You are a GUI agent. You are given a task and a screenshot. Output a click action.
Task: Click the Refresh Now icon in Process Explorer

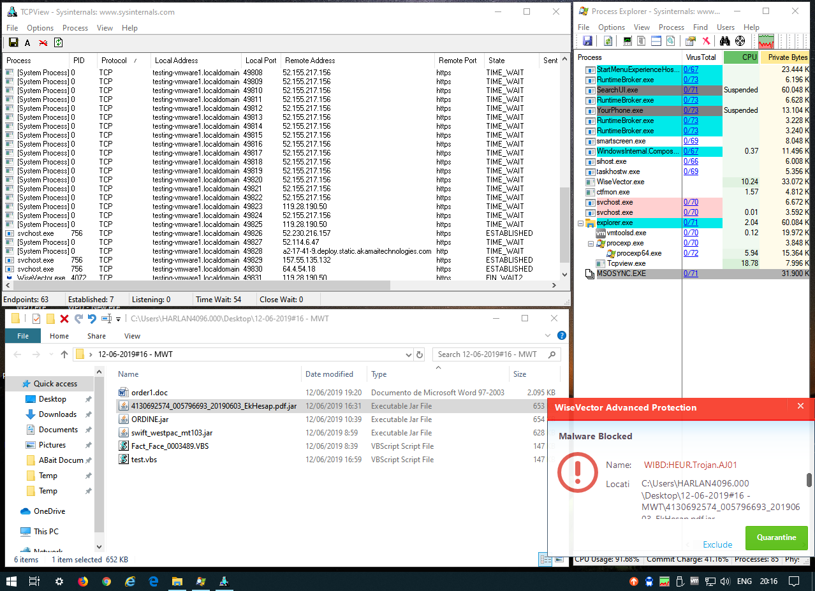pyautogui.click(x=608, y=41)
